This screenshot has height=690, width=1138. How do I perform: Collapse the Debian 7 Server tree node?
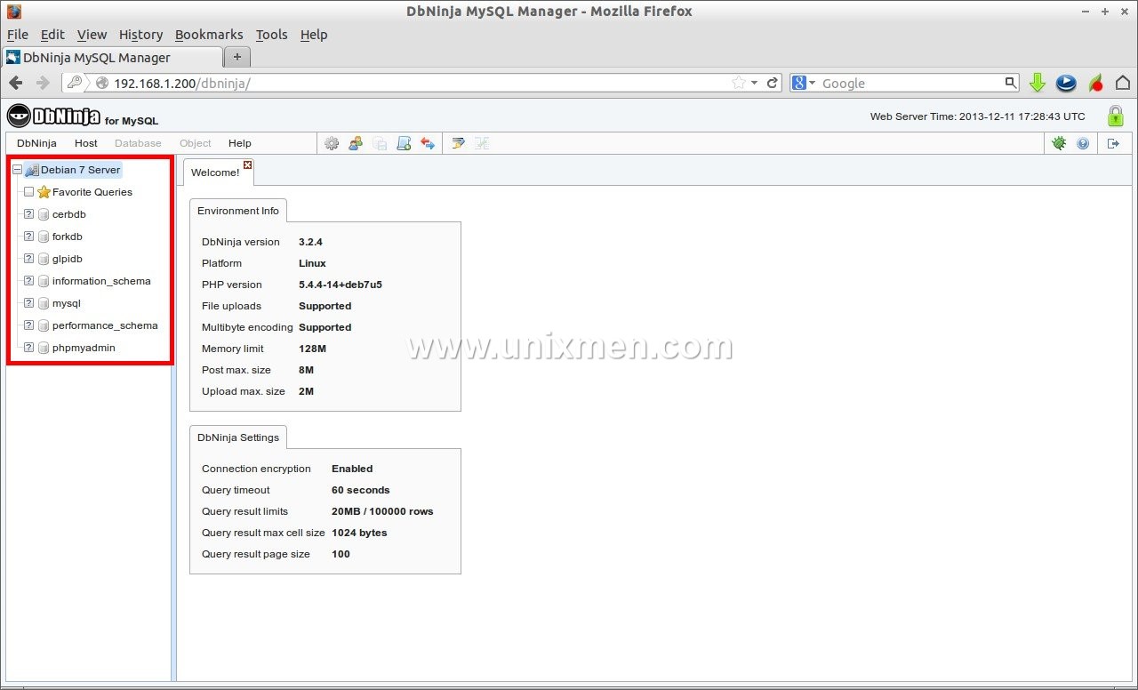[x=17, y=170]
